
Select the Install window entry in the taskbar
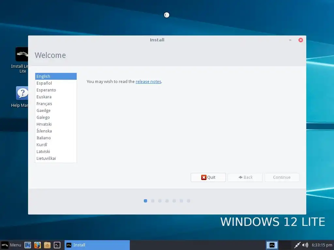[x=97, y=245]
